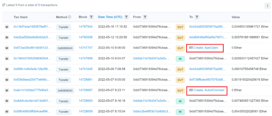Preview transaction 0xb2ba562be6e8d42dc5 with eye icon
Viewport: 272px width, 116px height.
pos(7,37)
